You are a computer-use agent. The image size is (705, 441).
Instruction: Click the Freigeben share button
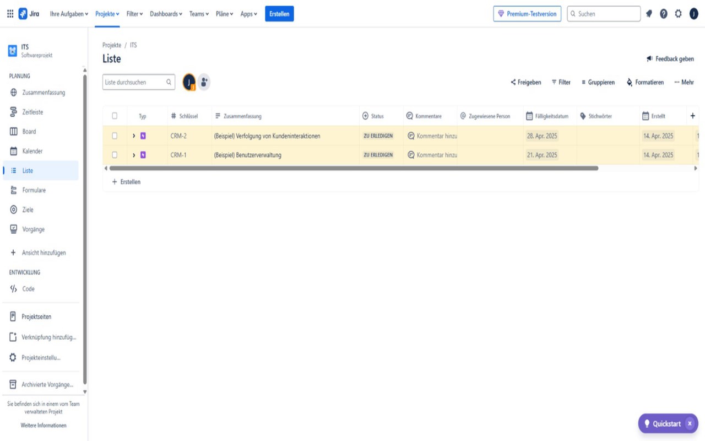tap(526, 82)
